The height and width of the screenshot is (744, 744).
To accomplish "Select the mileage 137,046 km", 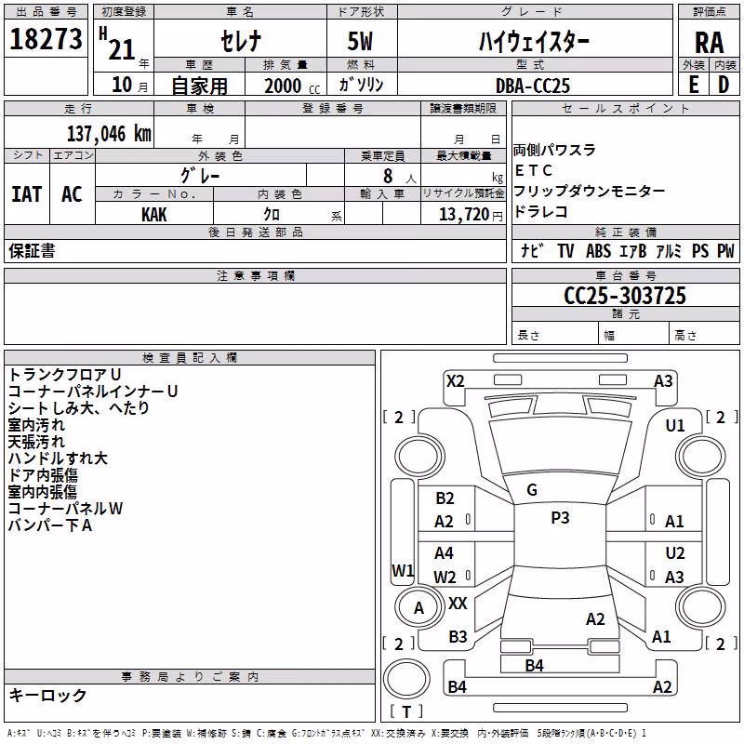I will (109, 134).
